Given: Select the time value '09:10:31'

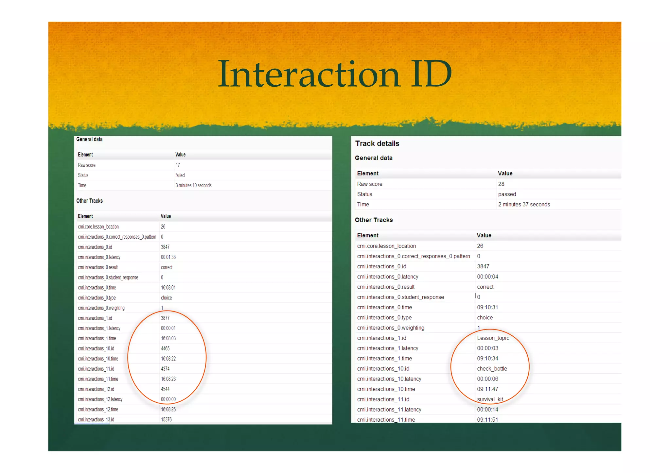Looking at the screenshot, I should pos(487,307).
